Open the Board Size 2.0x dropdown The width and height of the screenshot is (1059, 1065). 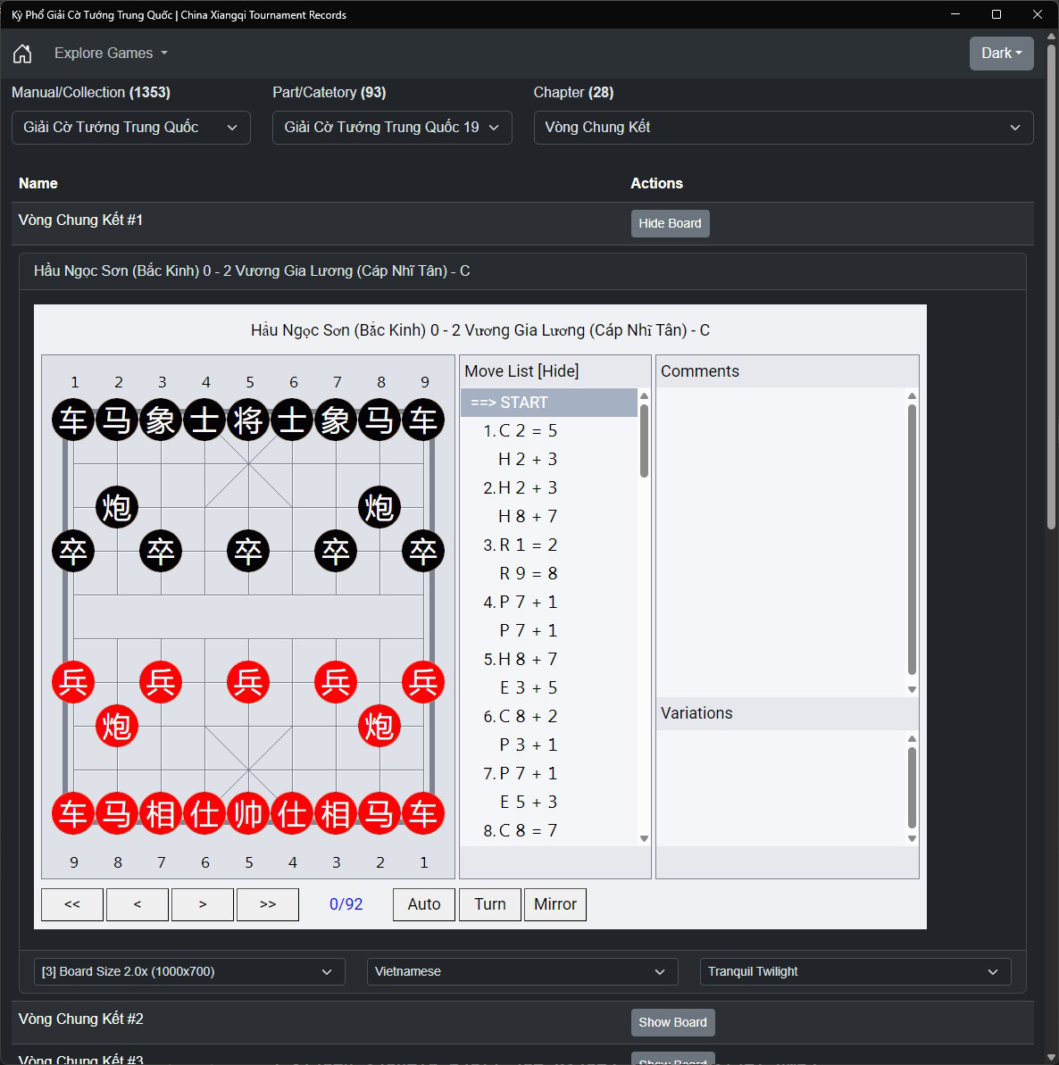pyautogui.click(x=188, y=971)
